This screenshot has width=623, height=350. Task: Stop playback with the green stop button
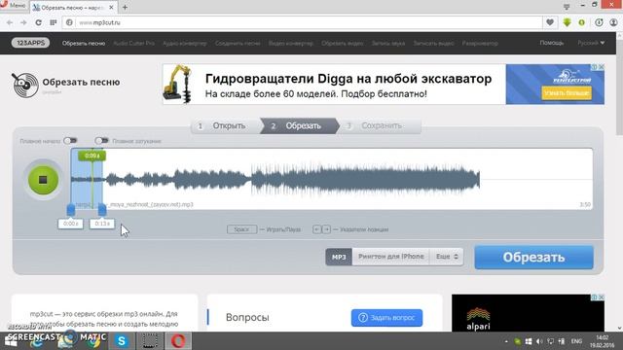pyautogui.click(x=43, y=180)
